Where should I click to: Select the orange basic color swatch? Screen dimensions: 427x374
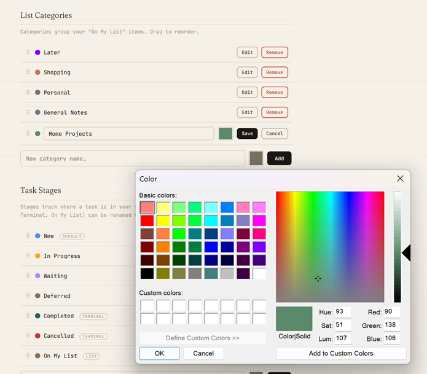pyautogui.click(x=163, y=247)
